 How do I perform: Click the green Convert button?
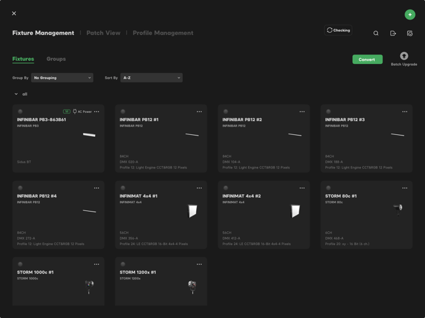coord(367,60)
